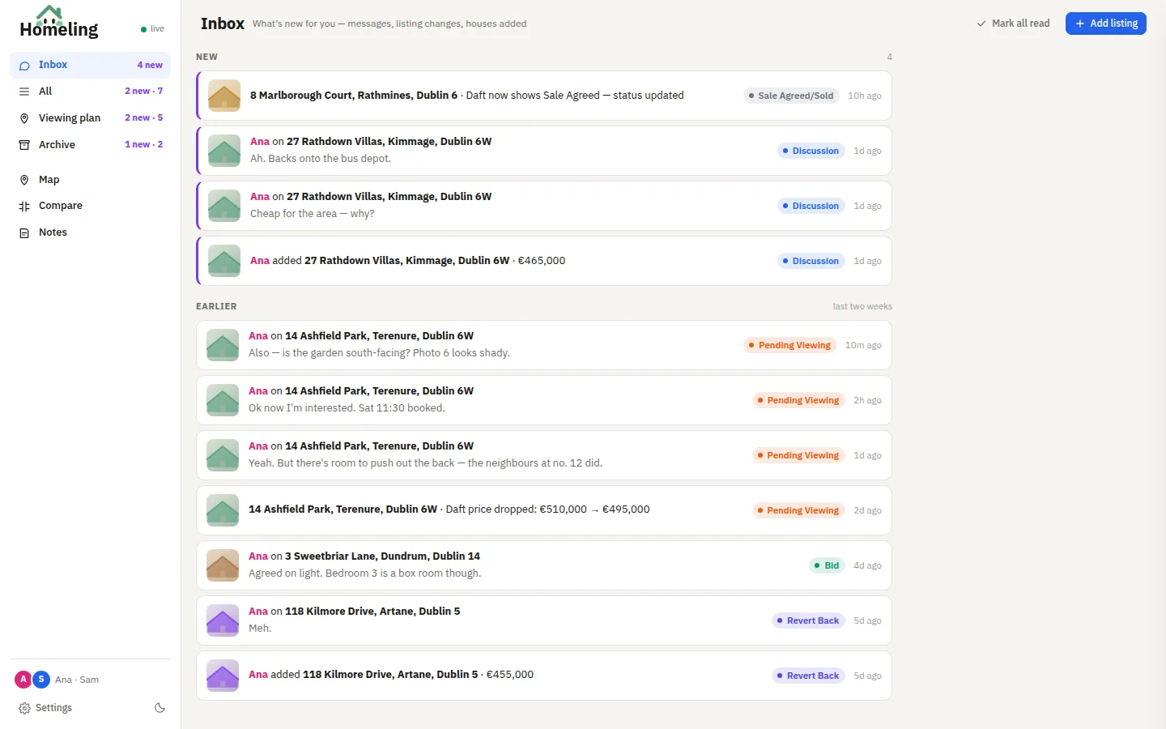Toggle dark mode moon icon

[160, 708]
